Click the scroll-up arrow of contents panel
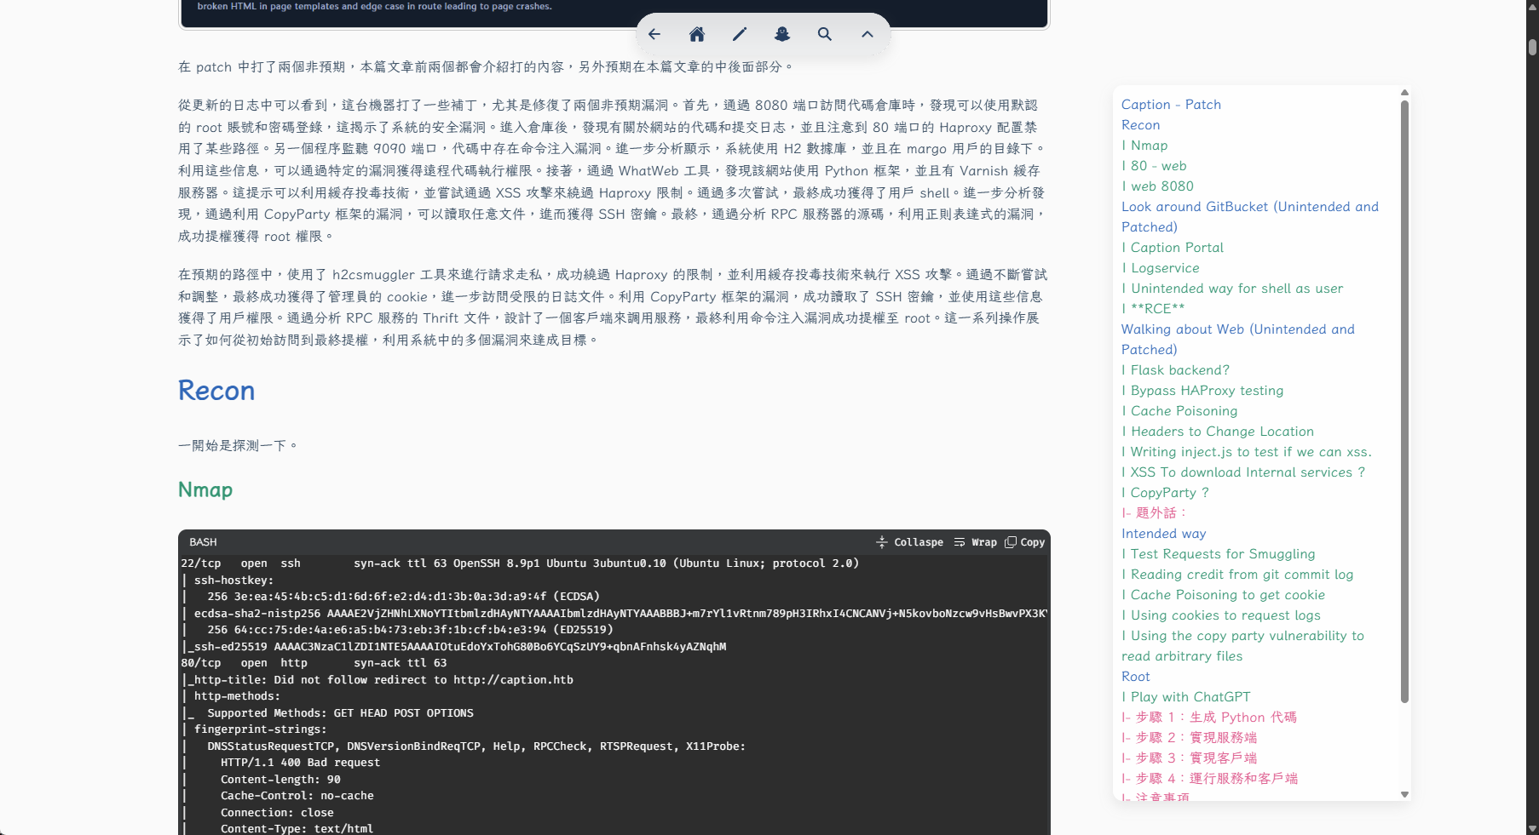The image size is (1539, 835). click(x=1404, y=93)
